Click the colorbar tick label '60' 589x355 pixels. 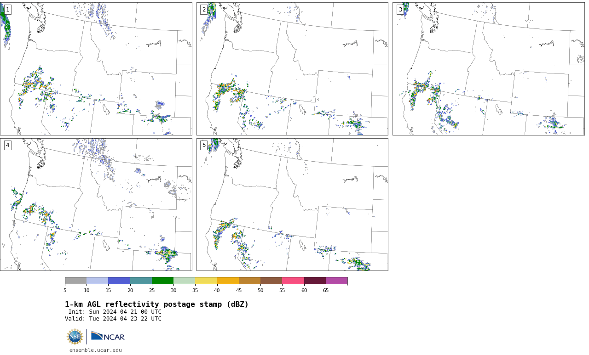[x=304, y=290]
